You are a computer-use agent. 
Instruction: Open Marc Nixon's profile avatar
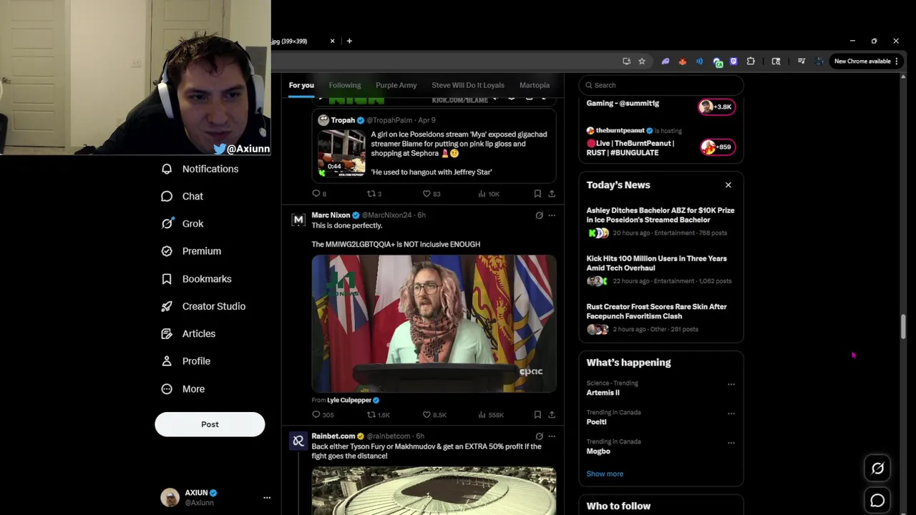[298, 220]
